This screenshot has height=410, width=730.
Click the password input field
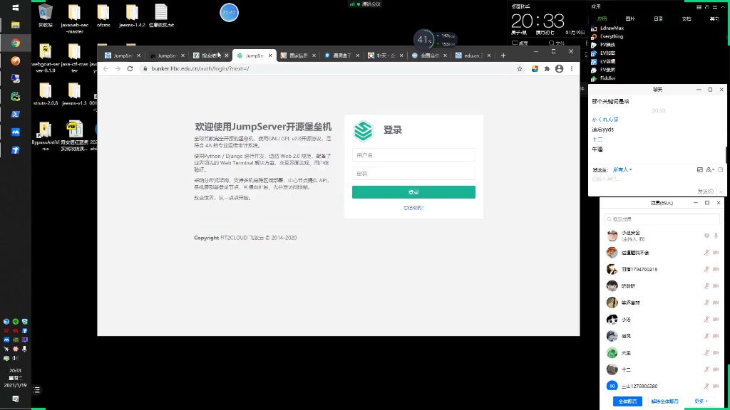click(413, 174)
